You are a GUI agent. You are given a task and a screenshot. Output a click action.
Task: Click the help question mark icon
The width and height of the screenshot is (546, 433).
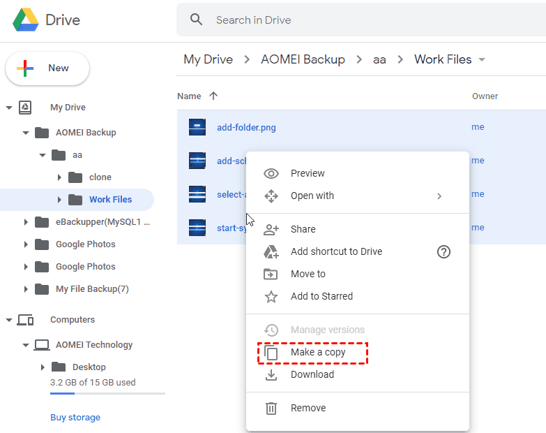pyautogui.click(x=443, y=251)
